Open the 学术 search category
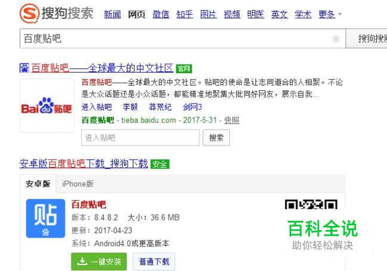Image resolution: width=387 pixels, height=271 pixels. click(x=303, y=14)
